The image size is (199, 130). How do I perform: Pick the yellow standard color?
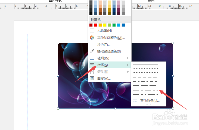click(105, 25)
